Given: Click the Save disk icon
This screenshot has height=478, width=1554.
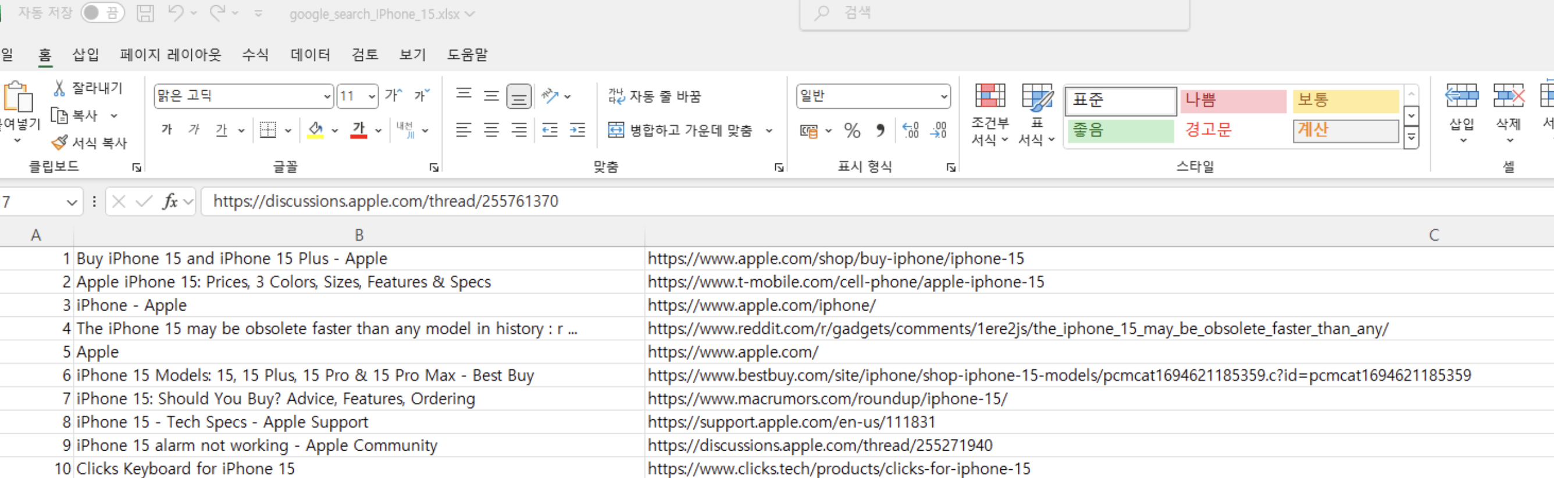Looking at the screenshot, I should tap(145, 13).
